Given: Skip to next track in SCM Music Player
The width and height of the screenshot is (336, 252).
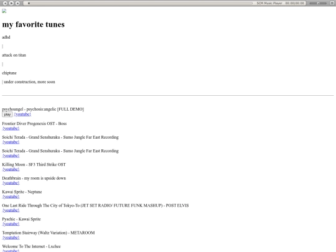Looking at the screenshot, I should (x=18, y=3).
